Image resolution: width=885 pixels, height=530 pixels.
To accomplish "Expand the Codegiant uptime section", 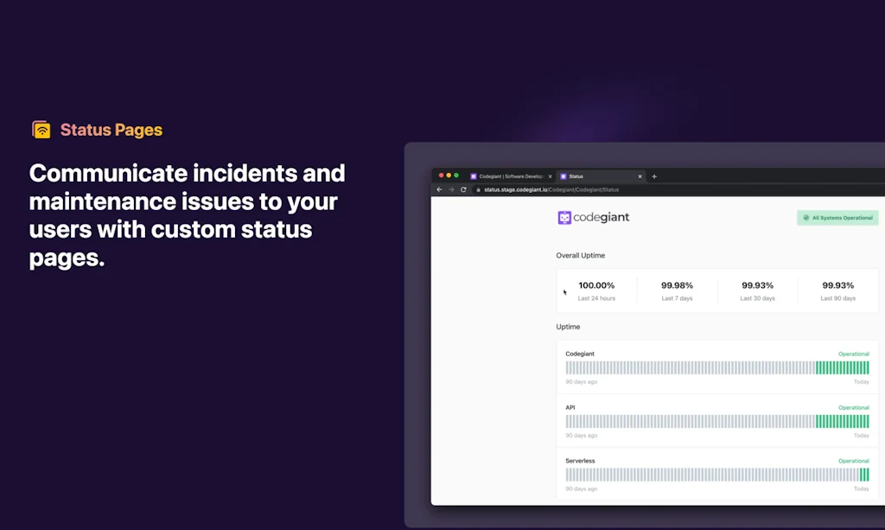I will (579, 354).
